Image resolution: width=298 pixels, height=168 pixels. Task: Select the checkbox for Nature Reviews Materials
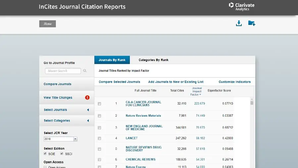click(99, 116)
